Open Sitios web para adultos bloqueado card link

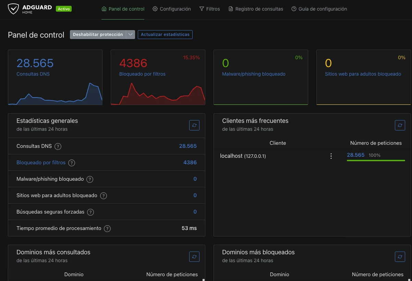pyautogui.click(x=363, y=74)
